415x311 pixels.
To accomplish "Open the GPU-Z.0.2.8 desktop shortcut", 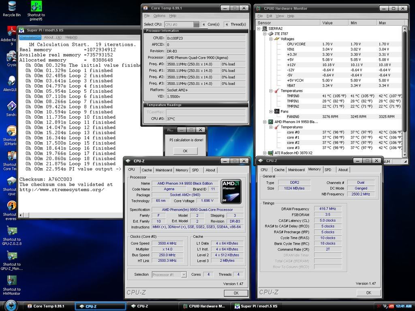I will click(x=11, y=232).
